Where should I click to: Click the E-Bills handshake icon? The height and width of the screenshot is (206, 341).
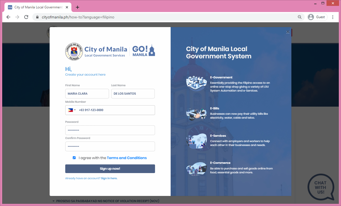[x=197, y=114]
